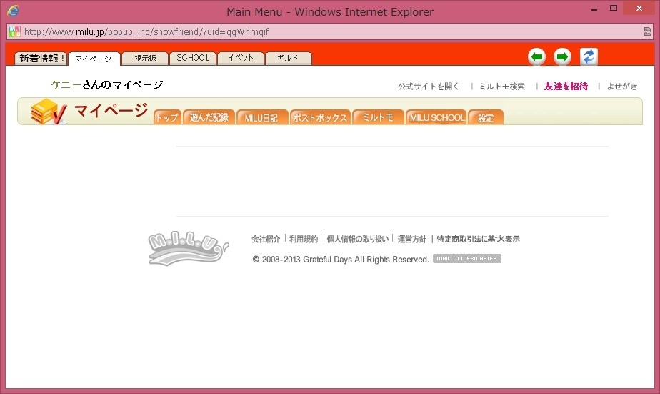This screenshot has width=660, height=394.
Task: Click the address bar favicon icon
Action: pos(14,31)
